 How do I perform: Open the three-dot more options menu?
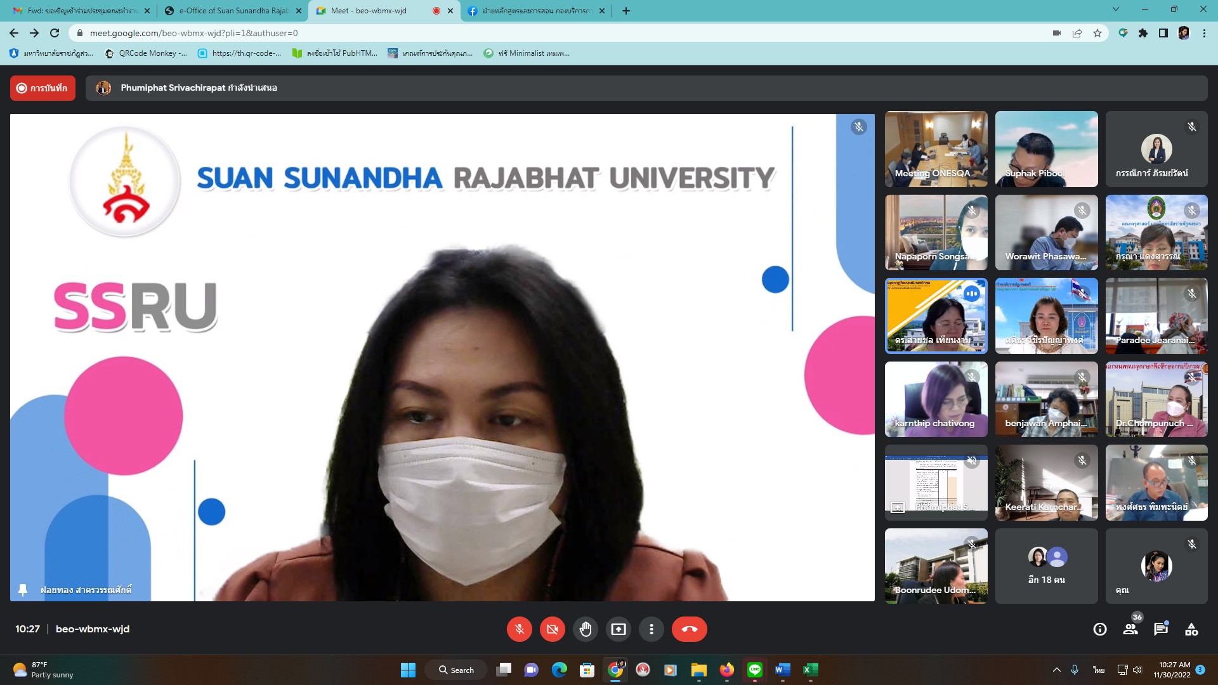[x=651, y=629]
